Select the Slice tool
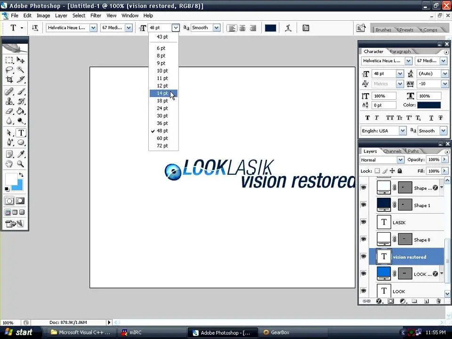Image resolution: width=452 pixels, height=339 pixels. 20,80
